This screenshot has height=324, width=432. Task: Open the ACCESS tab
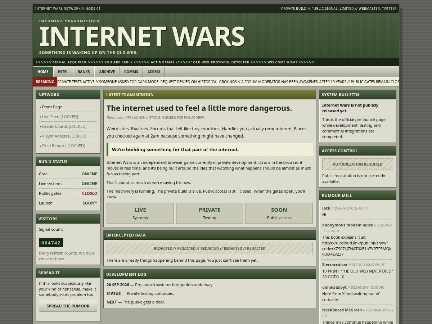coord(154,72)
